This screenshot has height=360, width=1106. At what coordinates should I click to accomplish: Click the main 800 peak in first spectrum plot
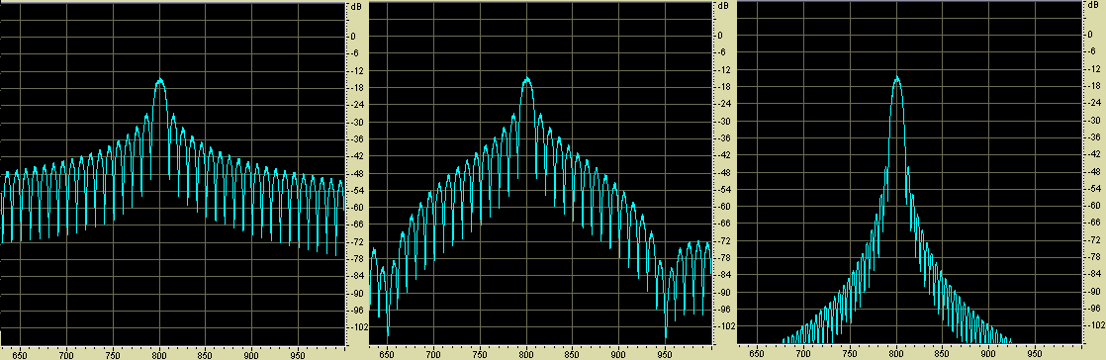click(160, 82)
